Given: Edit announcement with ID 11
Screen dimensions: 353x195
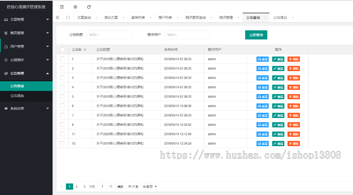Looking at the screenshot, I should coord(278,134).
